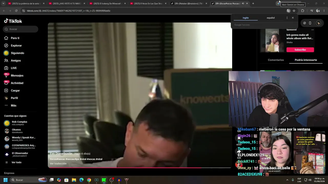
Task: Open Rob Complex followed account
Action: [x=19, y=123]
